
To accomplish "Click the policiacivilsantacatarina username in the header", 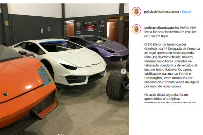I will [x=161, y=12].
